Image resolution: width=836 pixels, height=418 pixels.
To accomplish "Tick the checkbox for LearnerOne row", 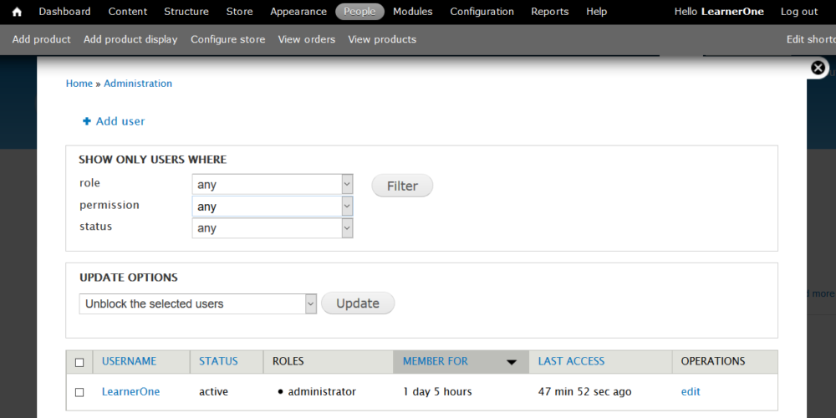I will [79, 392].
